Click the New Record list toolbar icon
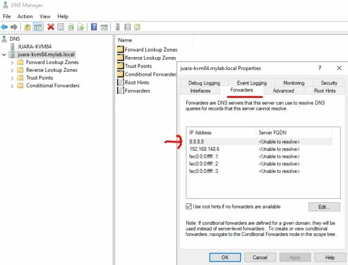The width and height of the screenshot is (348, 265). 127,27
